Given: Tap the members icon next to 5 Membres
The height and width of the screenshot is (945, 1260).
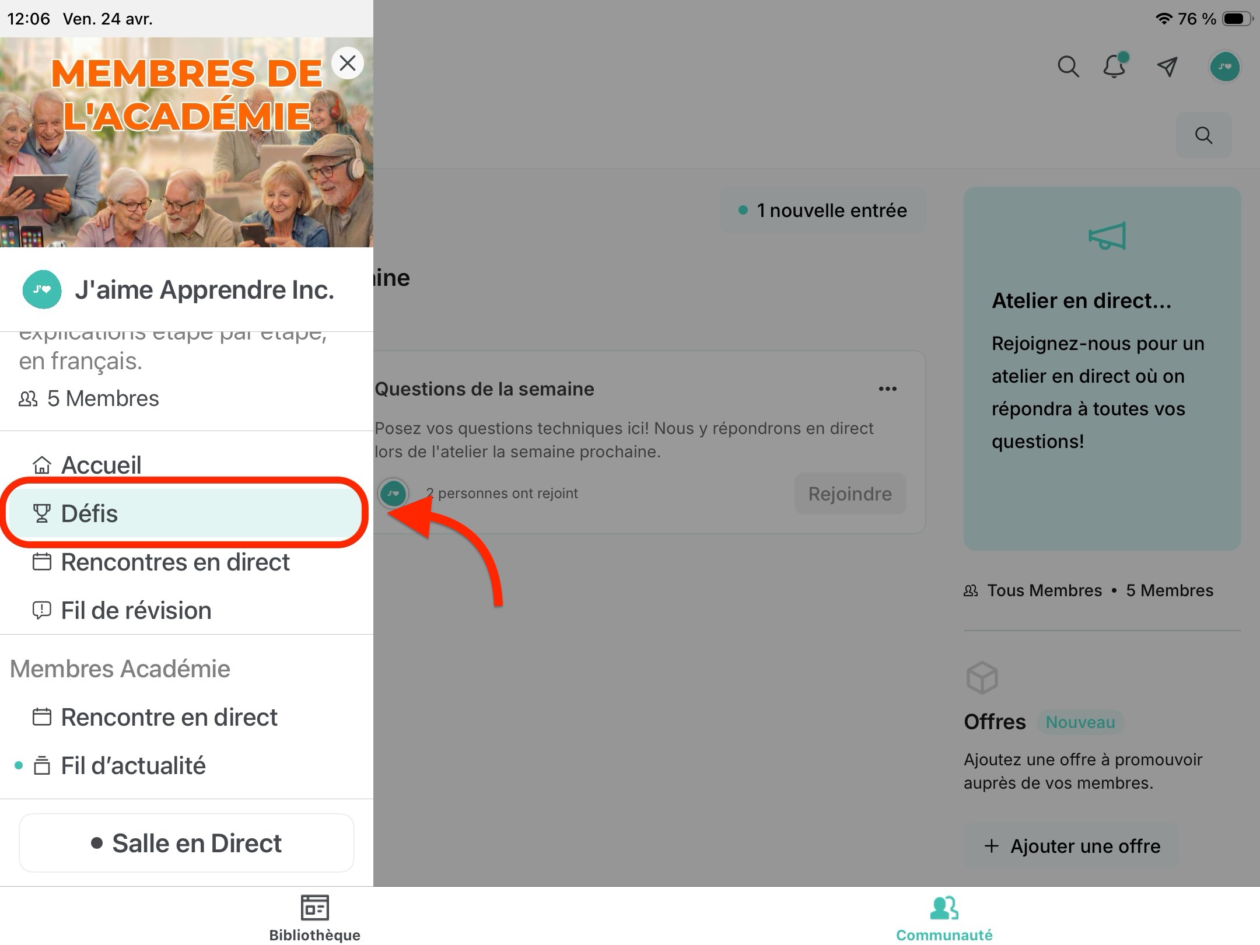Looking at the screenshot, I should point(28,399).
